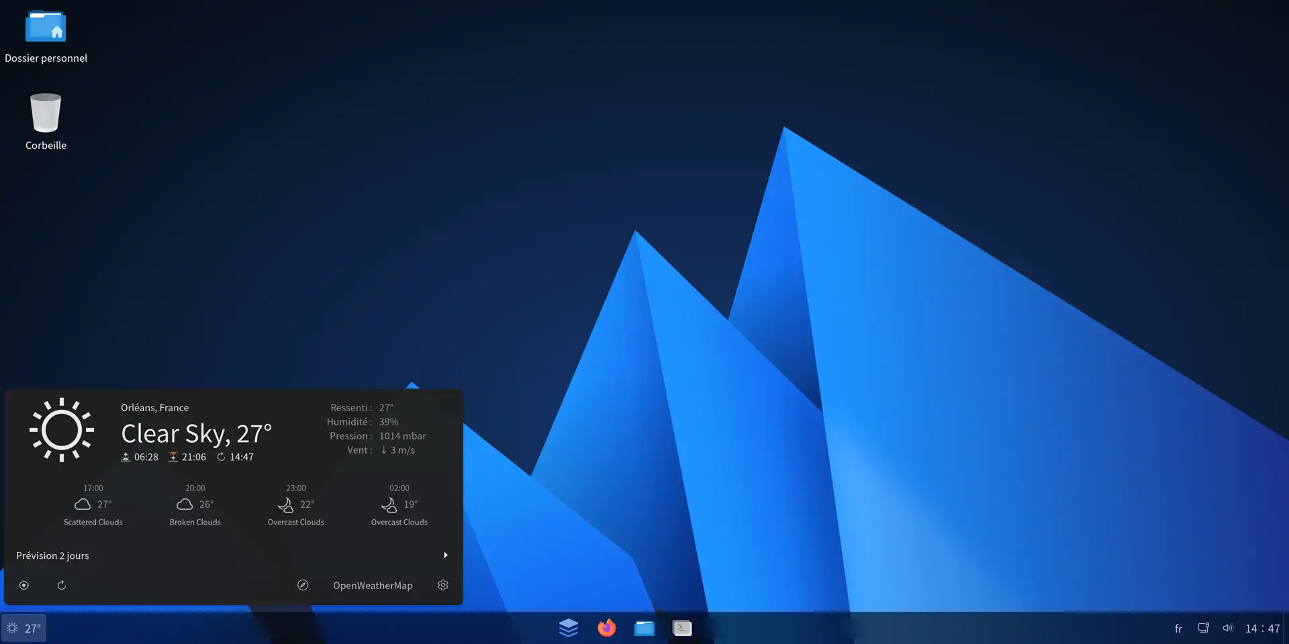Launch Firefox from the taskbar
1289x644 pixels.
[607, 628]
